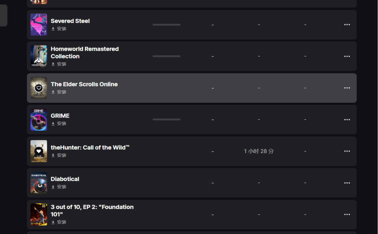378x234 pixels.
Task: Install 3 out of 10 EP 2 Foundation 101
Action: (x=59, y=222)
